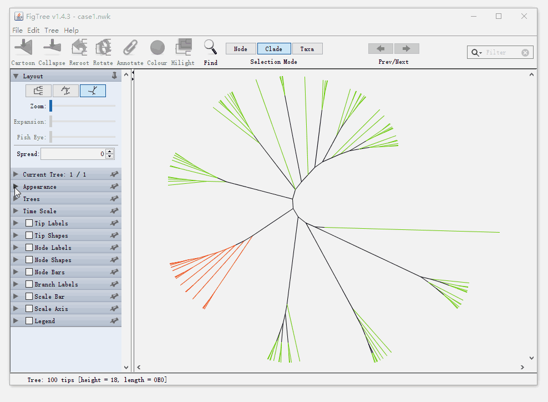548x402 pixels.
Task: Set selection mode to Node
Action: [241, 49]
